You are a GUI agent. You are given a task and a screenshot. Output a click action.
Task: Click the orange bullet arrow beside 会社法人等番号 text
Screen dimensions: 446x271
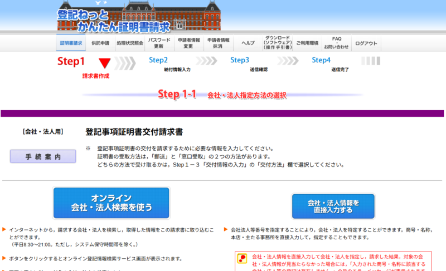(225, 229)
